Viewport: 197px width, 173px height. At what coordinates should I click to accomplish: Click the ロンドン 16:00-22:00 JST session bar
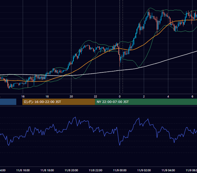point(59,102)
